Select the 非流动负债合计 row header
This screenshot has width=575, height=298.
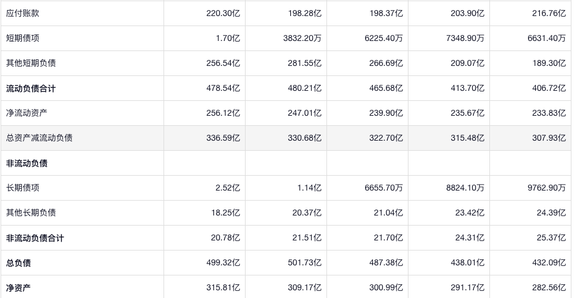click(35, 238)
